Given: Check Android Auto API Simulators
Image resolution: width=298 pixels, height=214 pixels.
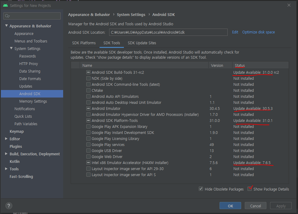Looking at the screenshot, I should click(88, 96).
